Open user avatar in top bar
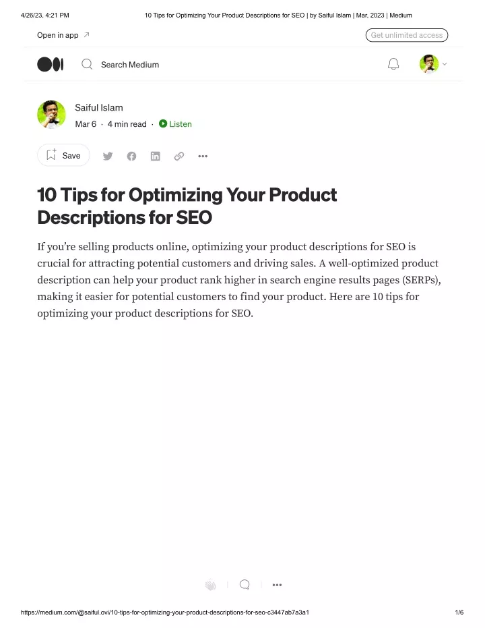The height and width of the screenshot is (628, 485). [429, 64]
